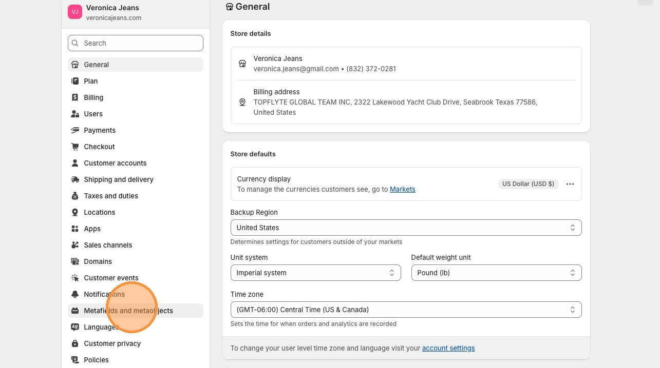Click the settings Search field
The height and width of the screenshot is (368, 660).
point(136,43)
